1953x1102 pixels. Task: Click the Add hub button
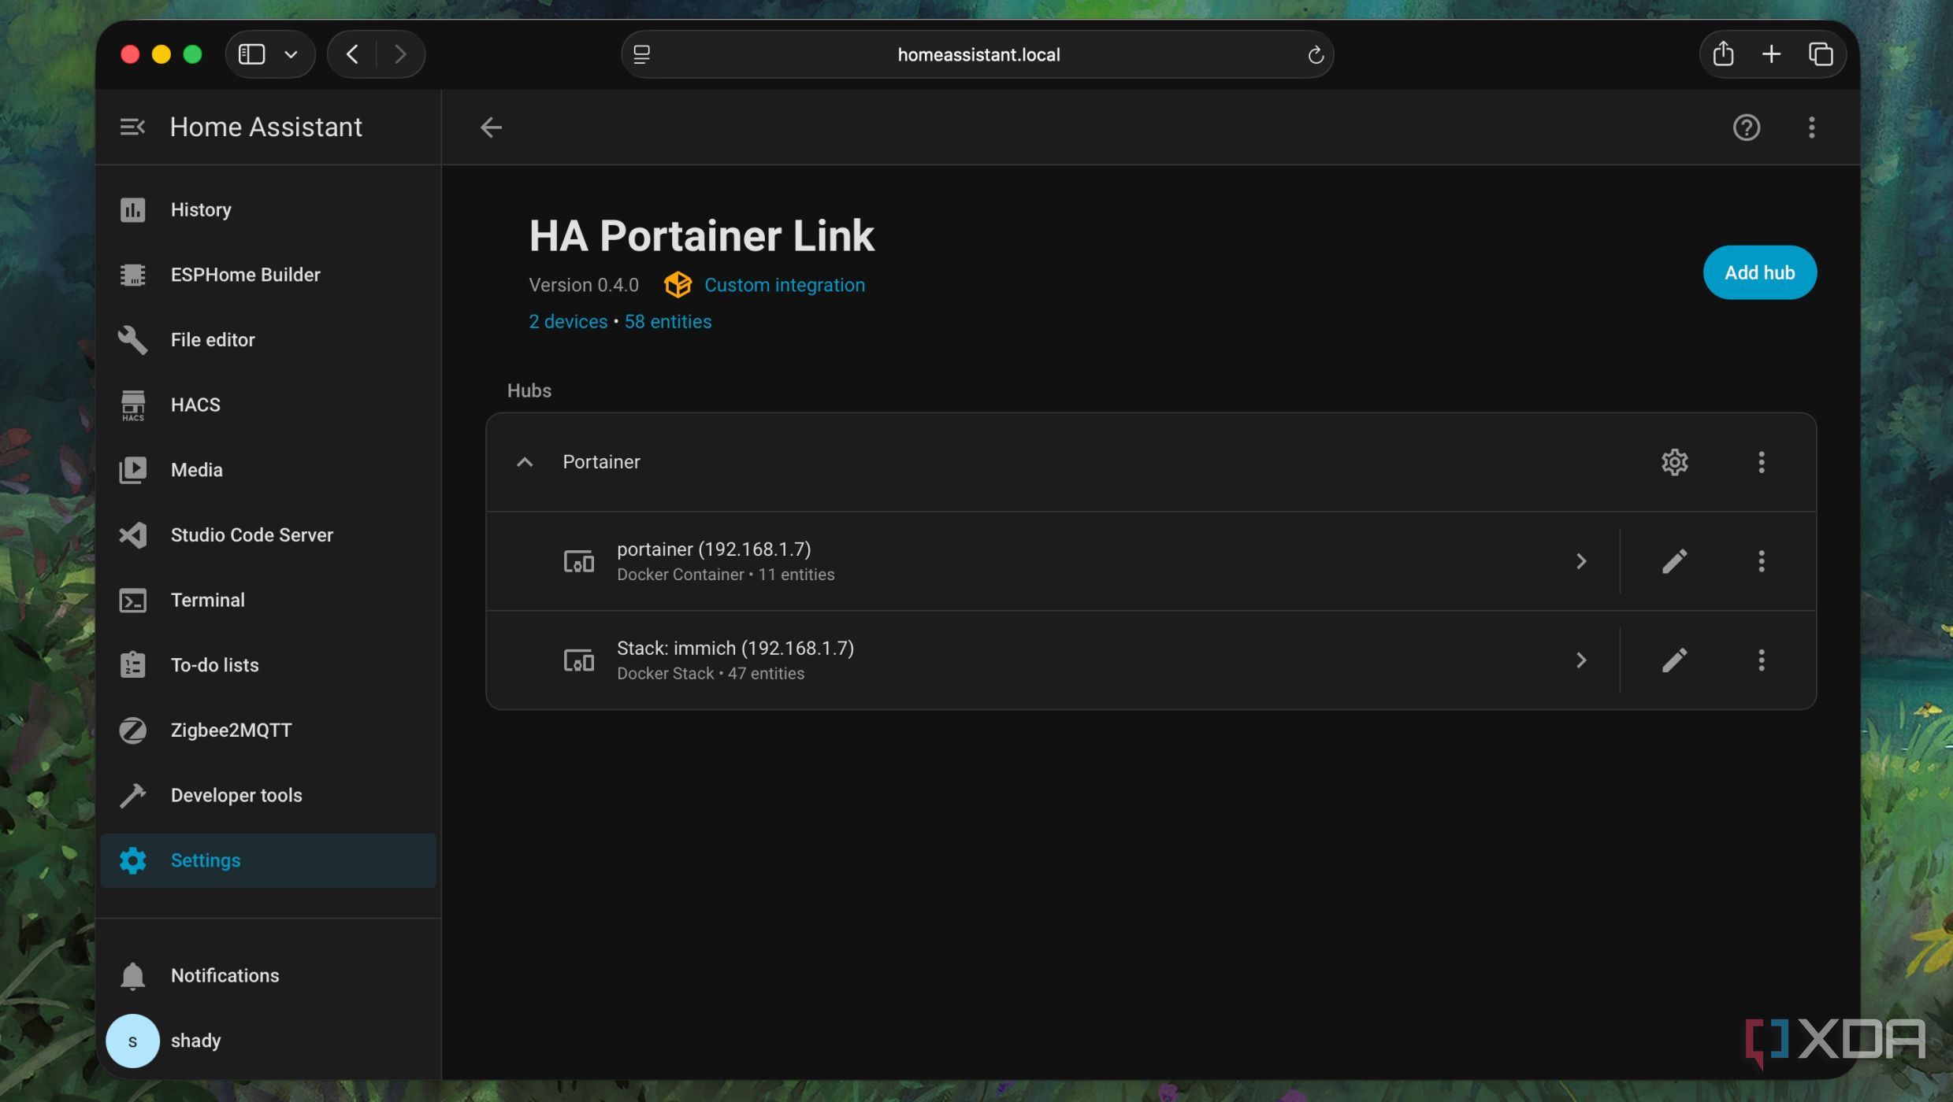pyautogui.click(x=1759, y=272)
